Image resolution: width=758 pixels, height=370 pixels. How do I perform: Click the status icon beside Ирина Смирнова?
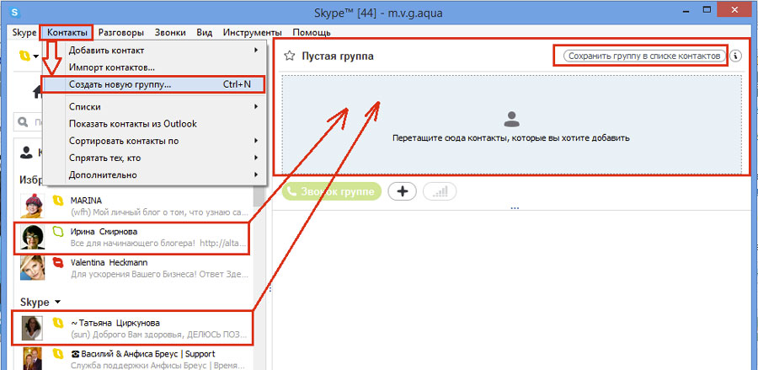[x=58, y=231]
